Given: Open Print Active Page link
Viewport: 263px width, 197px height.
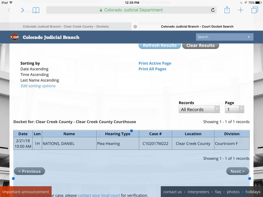Looking at the screenshot, I should coord(155,63).
